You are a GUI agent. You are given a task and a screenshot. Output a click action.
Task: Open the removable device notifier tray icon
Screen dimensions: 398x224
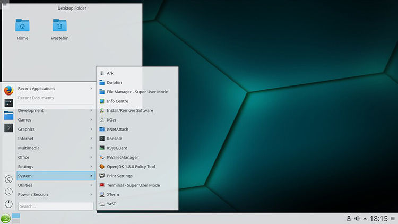tap(349, 218)
